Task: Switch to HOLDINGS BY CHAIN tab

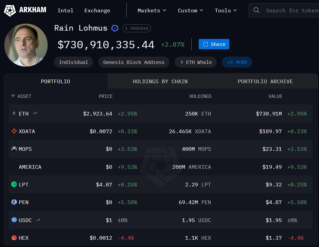Action: pos(160,81)
